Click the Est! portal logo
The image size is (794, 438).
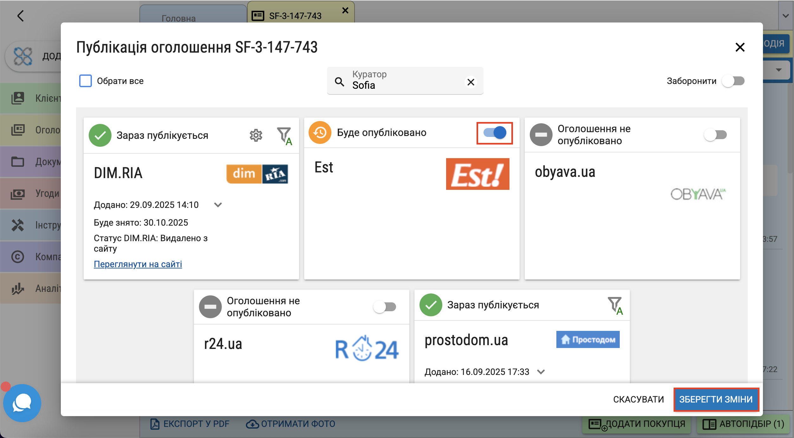[x=477, y=174]
